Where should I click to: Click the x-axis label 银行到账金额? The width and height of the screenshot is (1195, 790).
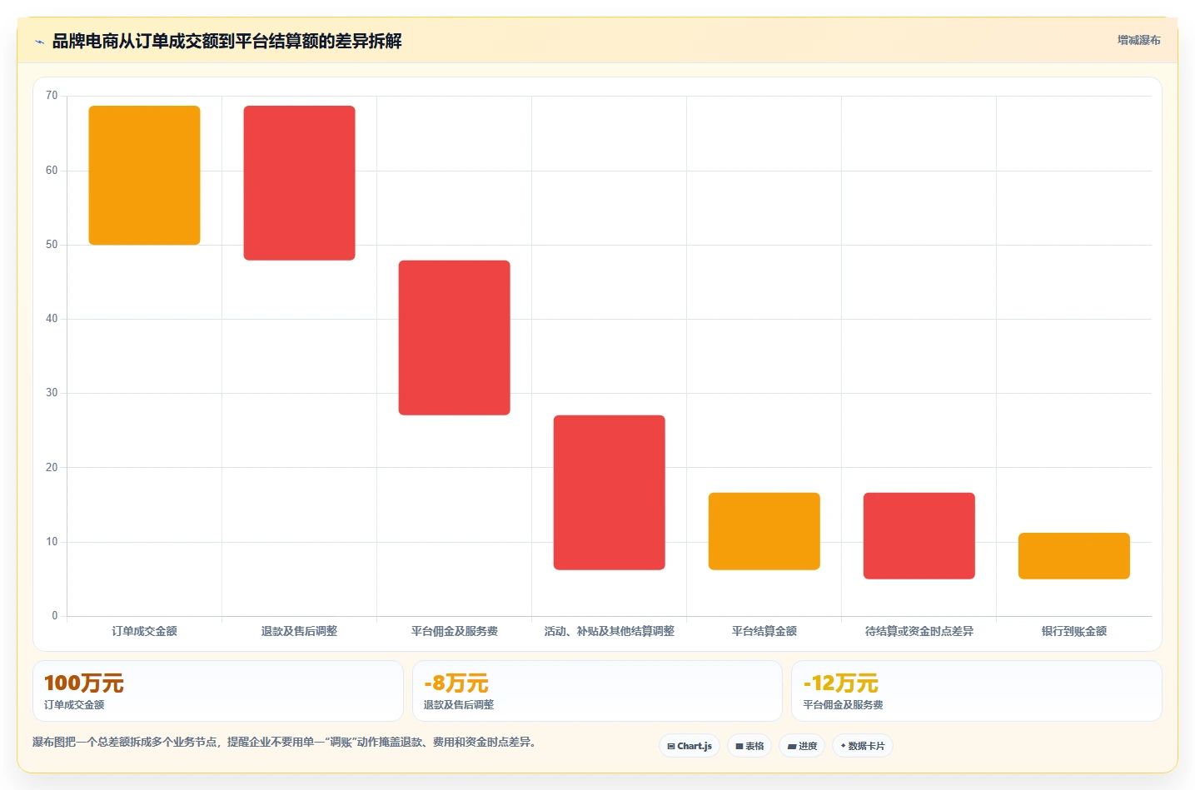[1074, 631]
